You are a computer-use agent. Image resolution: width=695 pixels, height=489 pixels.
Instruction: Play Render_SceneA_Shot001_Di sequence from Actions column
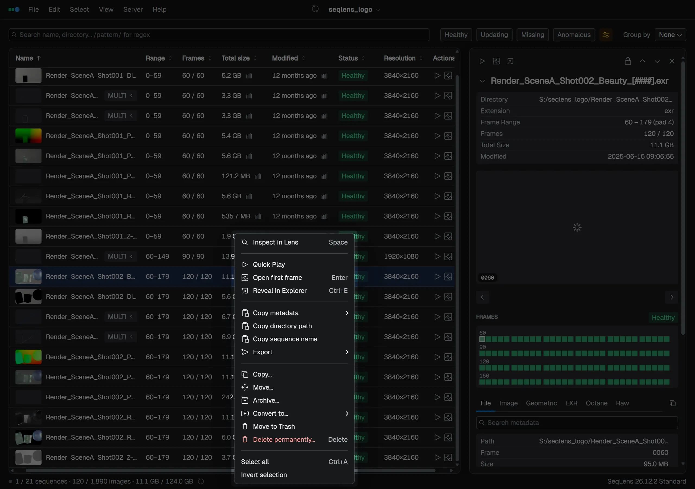click(437, 76)
